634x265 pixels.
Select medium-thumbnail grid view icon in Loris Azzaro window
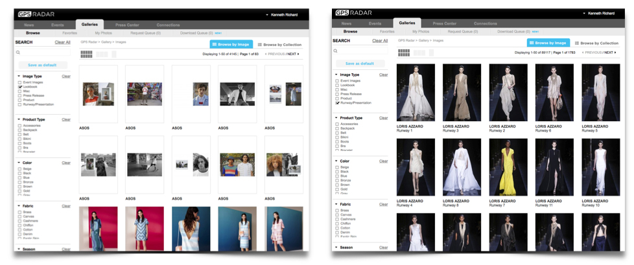coord(419,52)
